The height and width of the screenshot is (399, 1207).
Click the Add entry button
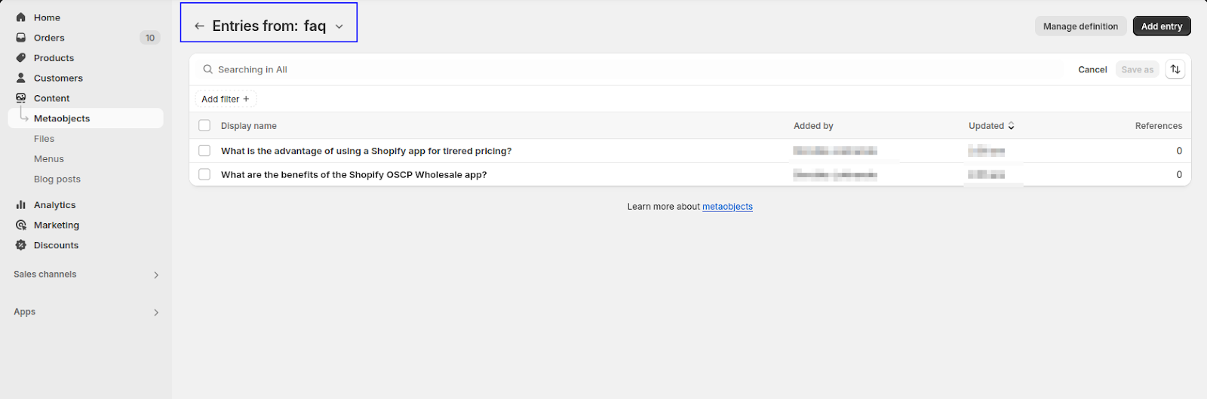tap(1161, 26)
